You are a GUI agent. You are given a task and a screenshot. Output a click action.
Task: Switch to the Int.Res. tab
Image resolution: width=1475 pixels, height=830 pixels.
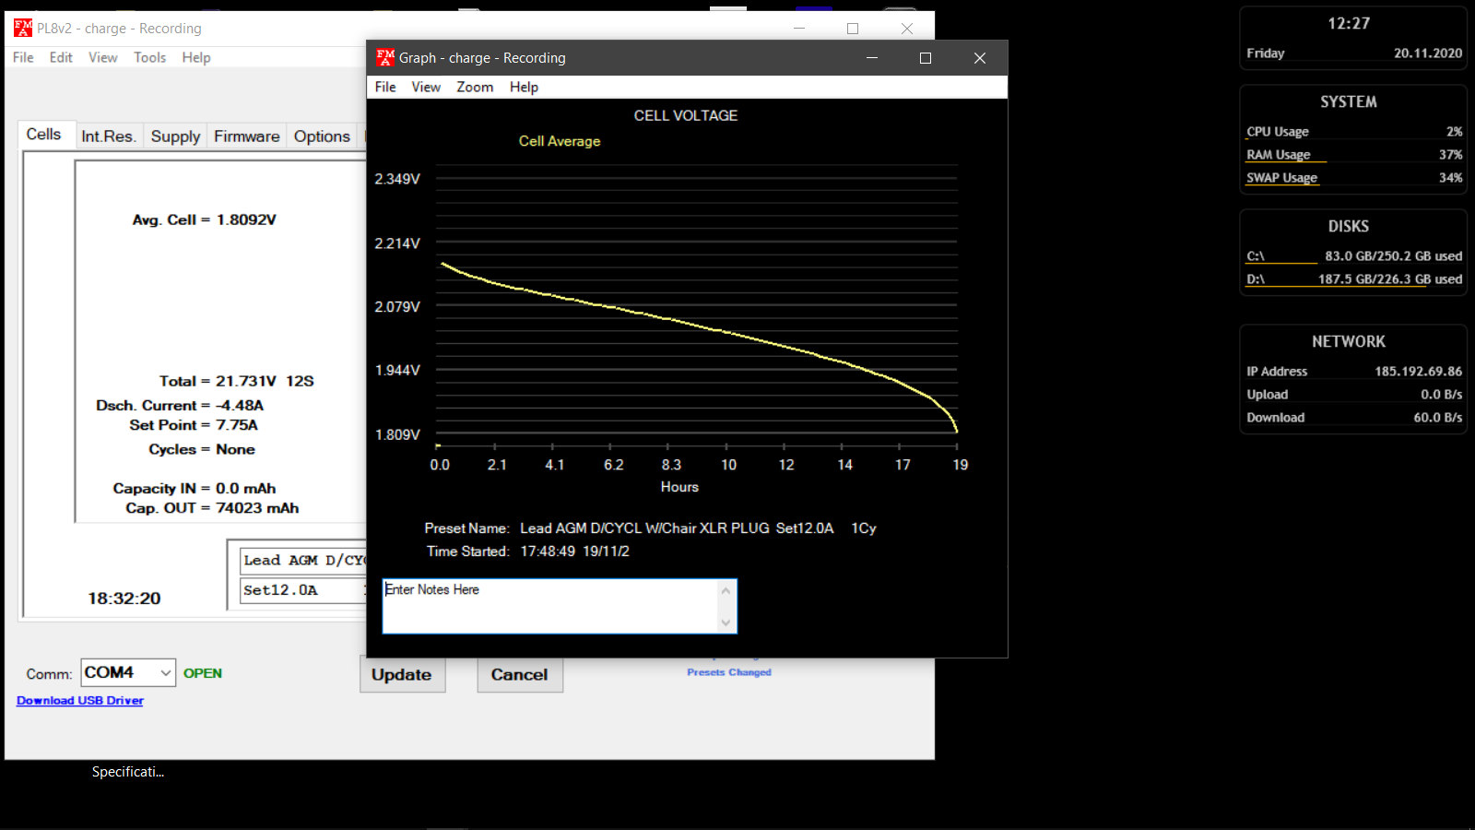(x=108, y=136)
